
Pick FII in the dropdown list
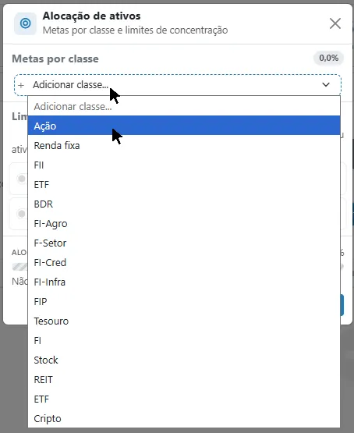[184, 165]
